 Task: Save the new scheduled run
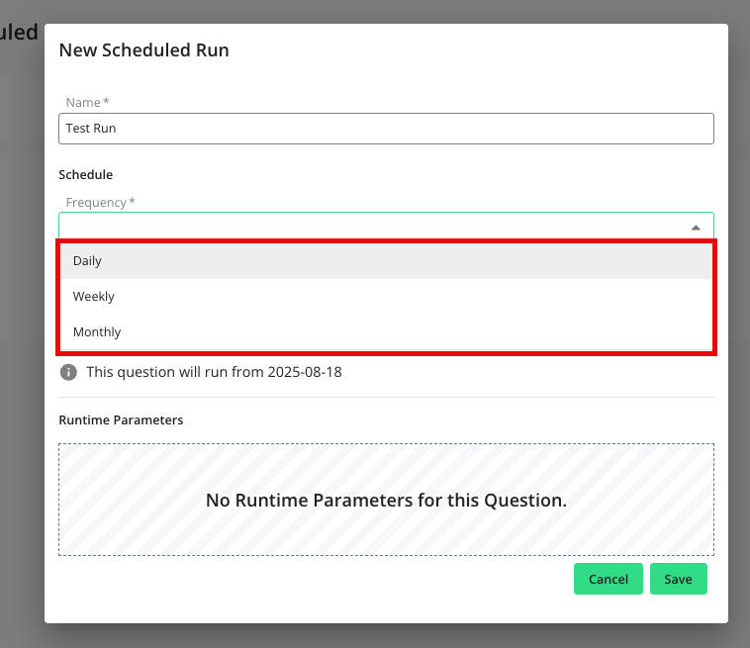click(x=678, y=579)
